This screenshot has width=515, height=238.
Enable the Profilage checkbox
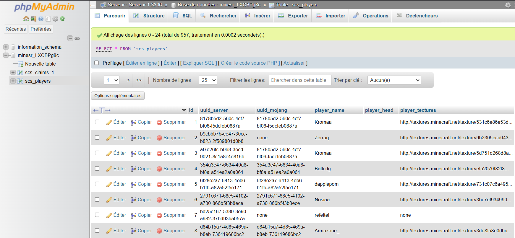click(96, 63)
